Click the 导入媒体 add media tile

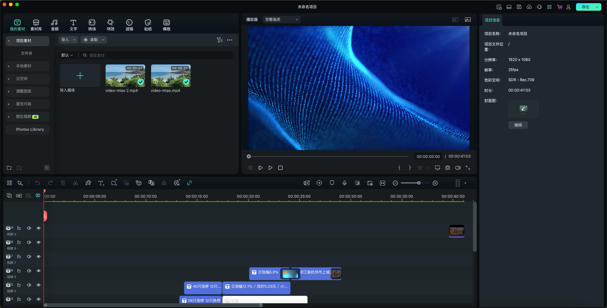tap(80, 75)
